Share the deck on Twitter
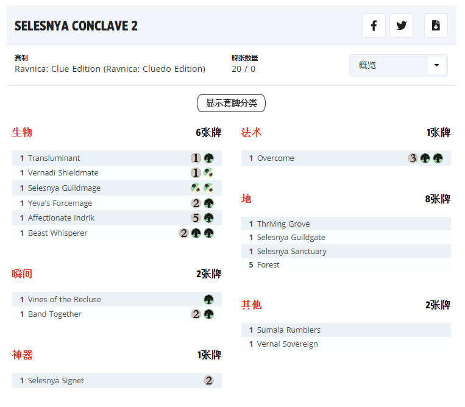Image resolution: width=465 pixels, height=407 pixels. [401, 26]
